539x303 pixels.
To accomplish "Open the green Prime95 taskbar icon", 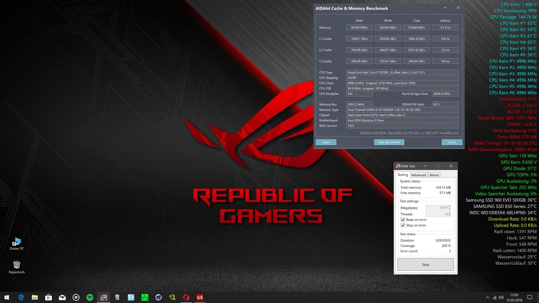I will pyautogui.click(x=145, y=297).
